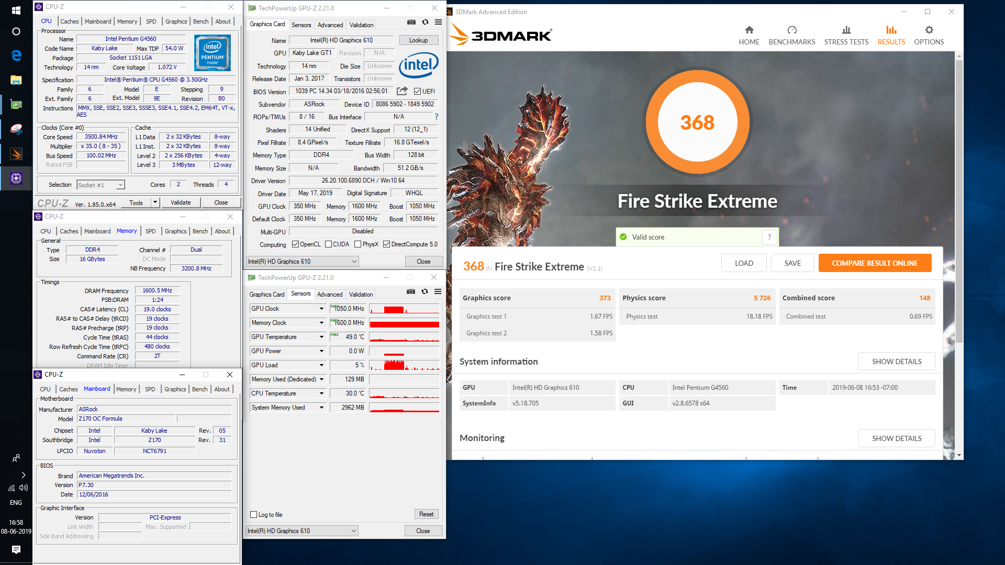Switch to Caches tab in top CPU-Z window

69,21
